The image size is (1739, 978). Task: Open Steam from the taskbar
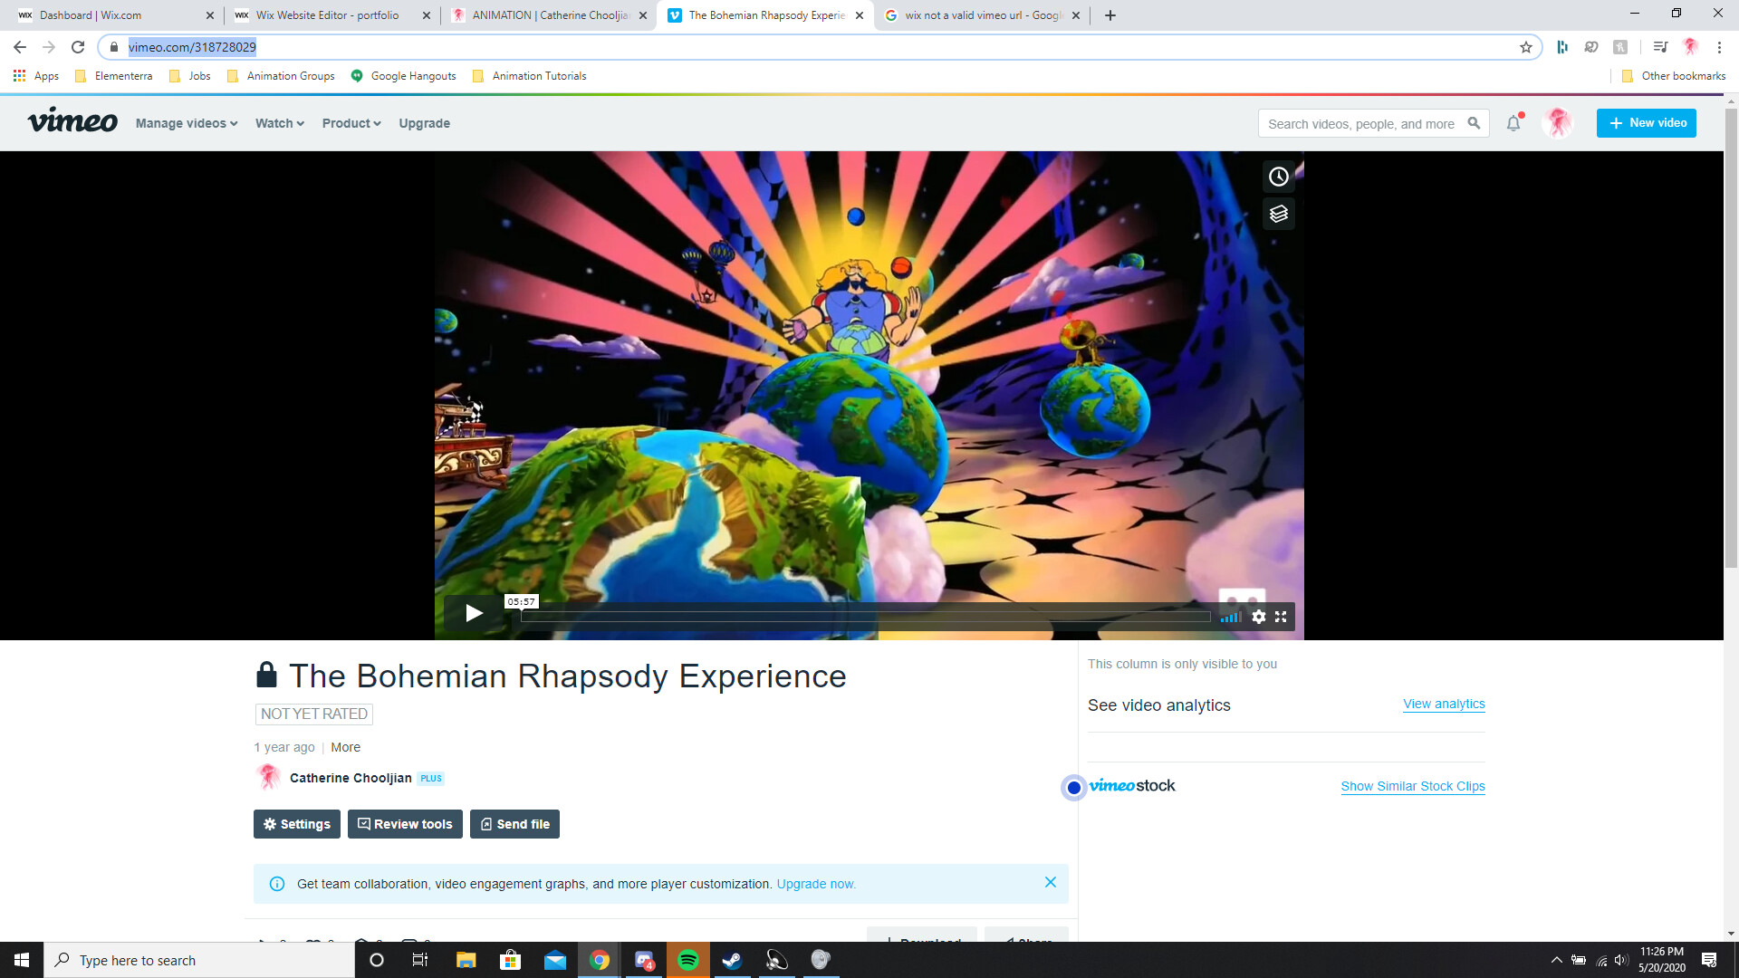tap(732, 960)
